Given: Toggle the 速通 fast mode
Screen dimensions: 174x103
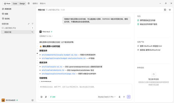Looking at the screenshot, I should click(x=53, y=97).
